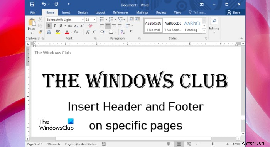
Task: Collapse the ribbon with arrow
Action: (241, 39)
